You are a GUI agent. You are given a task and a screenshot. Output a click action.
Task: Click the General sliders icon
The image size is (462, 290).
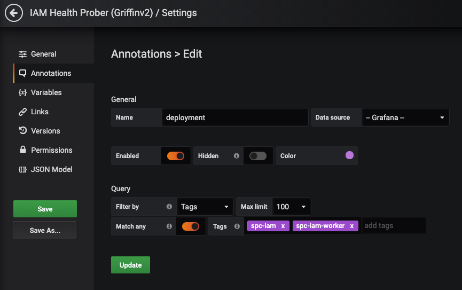coord(22,54)
